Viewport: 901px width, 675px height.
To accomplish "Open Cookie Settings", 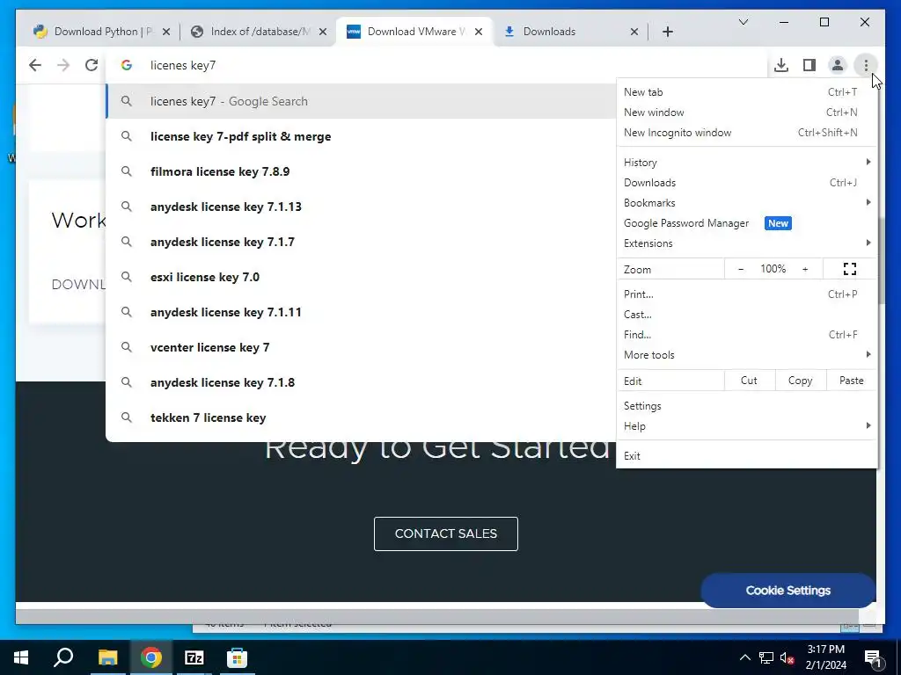I will [787, 590].
